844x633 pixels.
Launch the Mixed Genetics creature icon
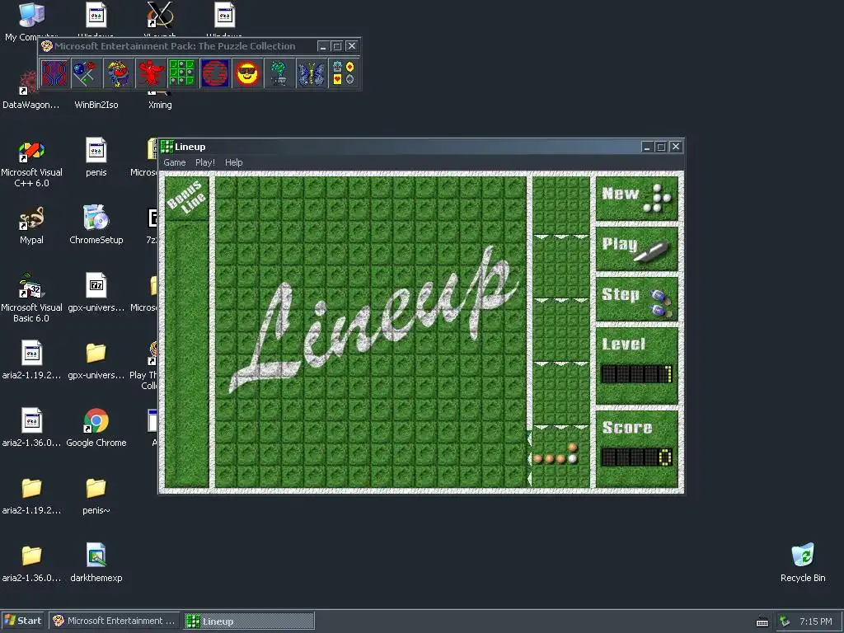click(119, 73)
